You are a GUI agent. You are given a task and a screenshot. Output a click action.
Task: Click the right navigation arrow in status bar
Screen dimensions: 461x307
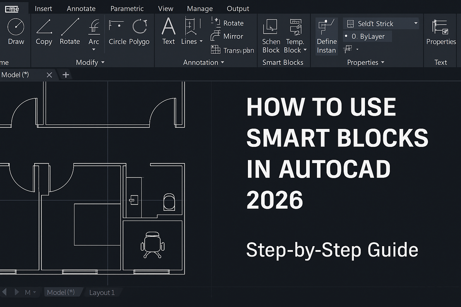(17, 292)
